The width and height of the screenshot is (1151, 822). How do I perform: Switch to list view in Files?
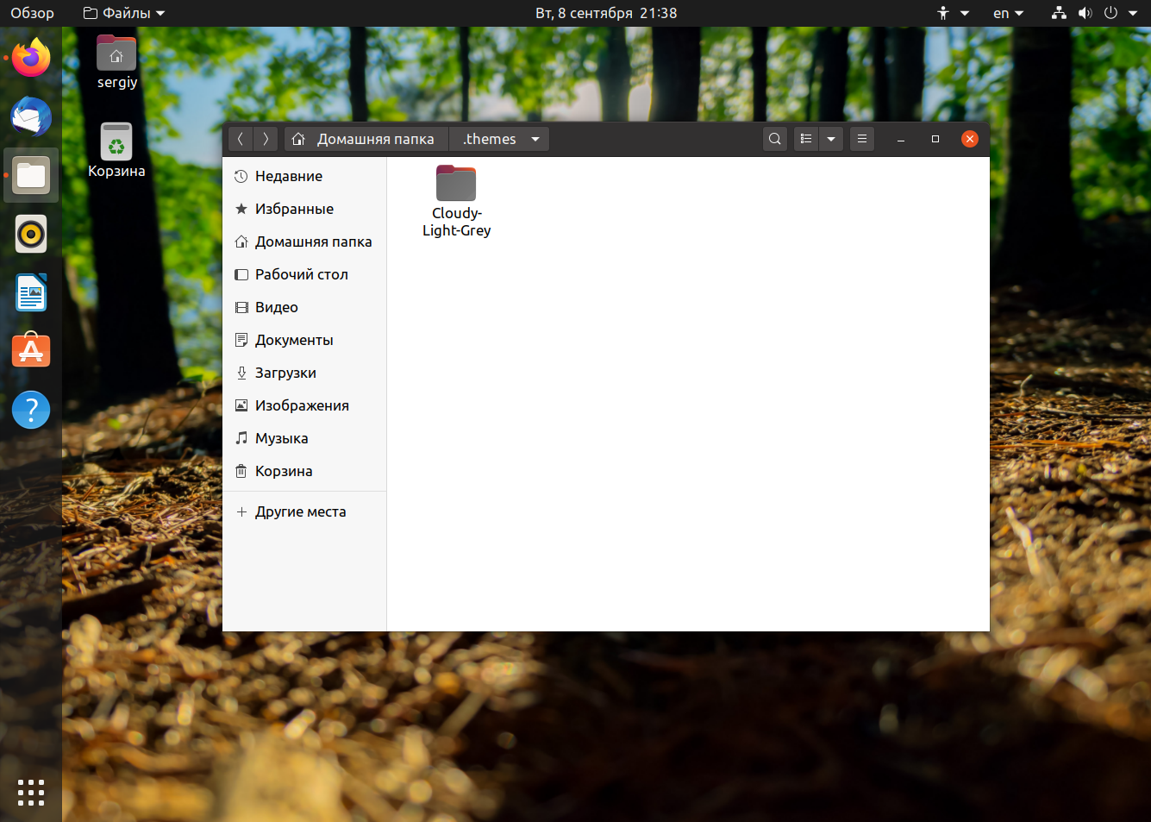tap(806, 139)
